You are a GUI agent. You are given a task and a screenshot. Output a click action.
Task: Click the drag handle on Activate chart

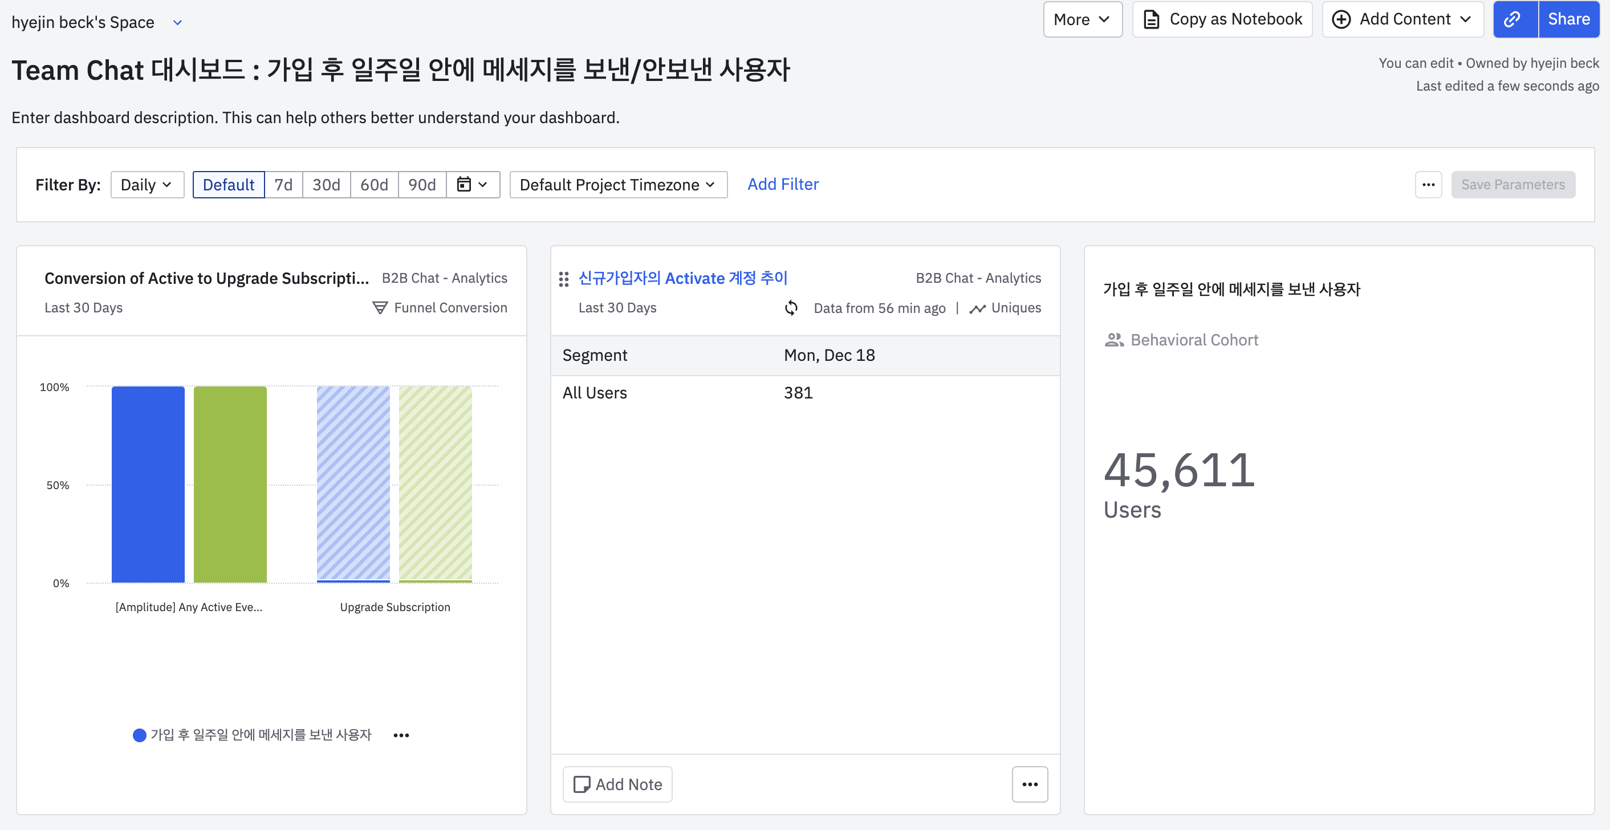point(563,279)
